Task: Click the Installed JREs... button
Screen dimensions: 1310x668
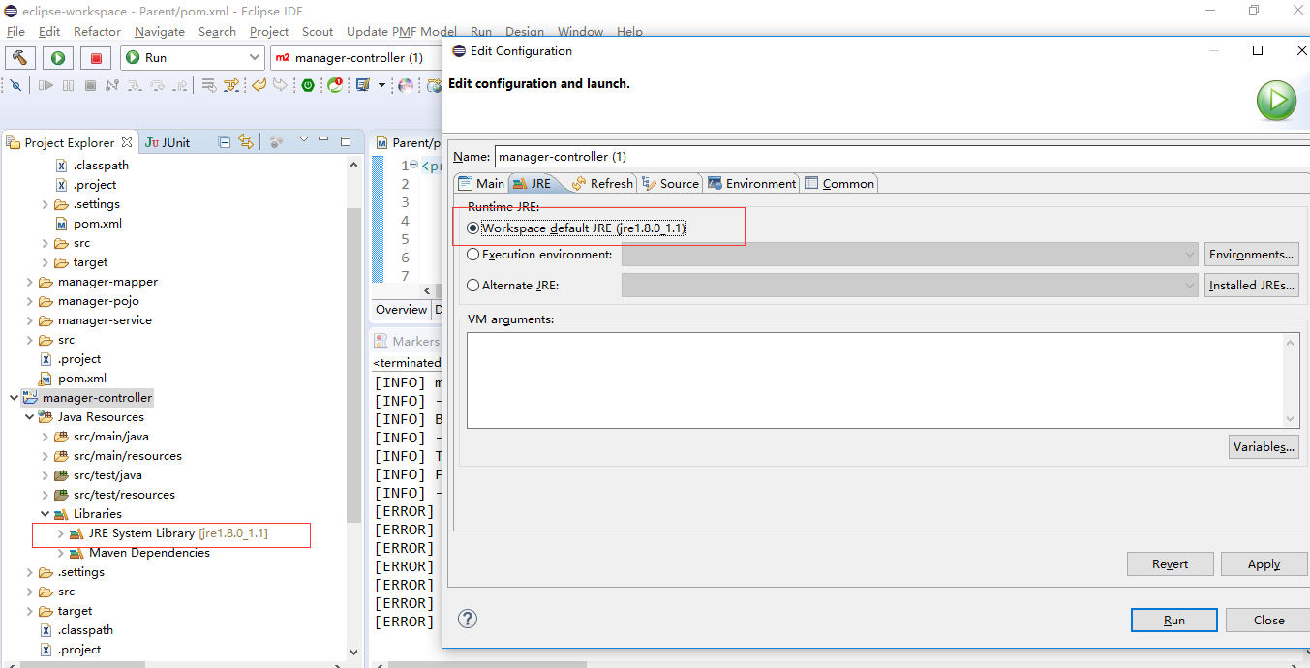Action: coord(1251,286)
